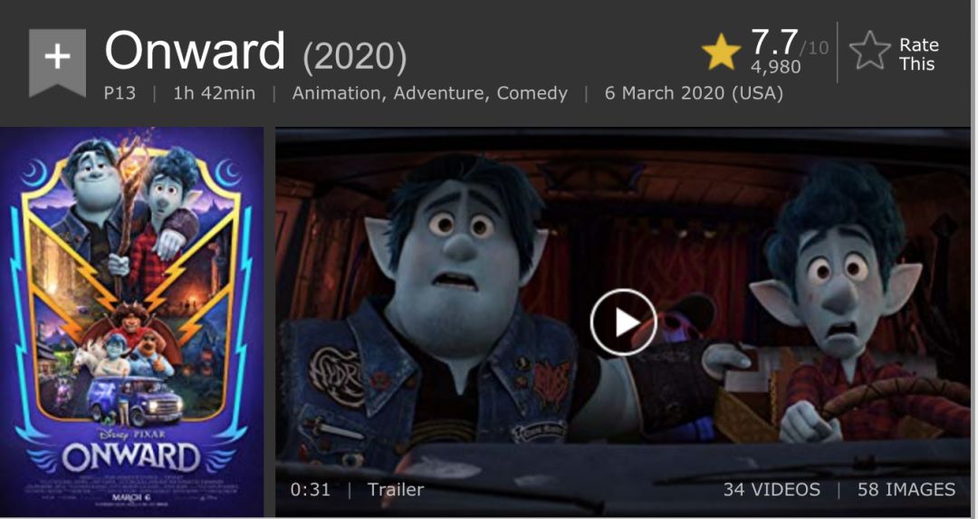The width and height of the screenshot is (978, 519).
Task: Click the 7.7 rating score
Action: [774, 43]
